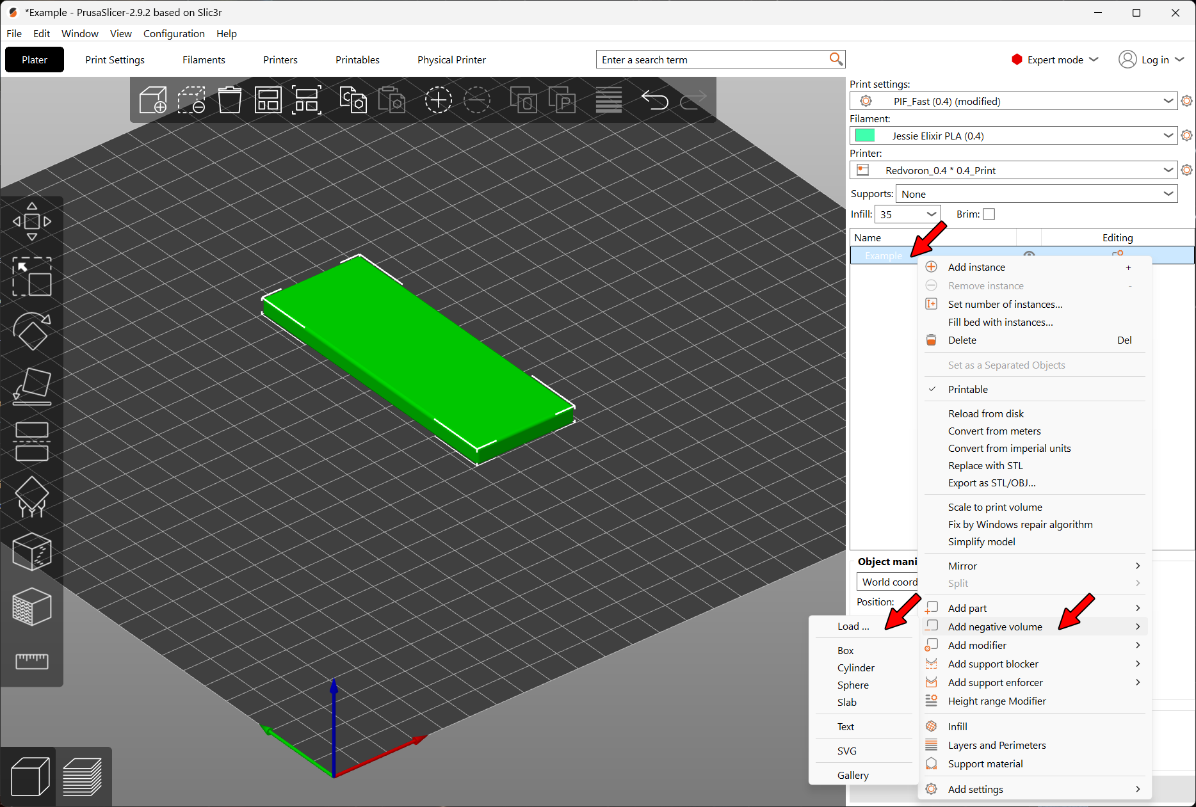Viewport: 1196px width, 807px height.
Task: Select the Move tool
Action: click(x=32, y=221)
